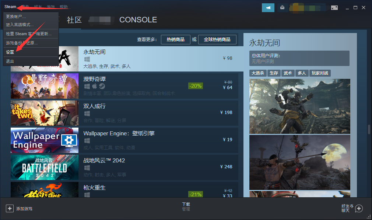Switch to Big Picture mode icon
372x220 pixels.
pyautogui.click(x=334, y=8)
